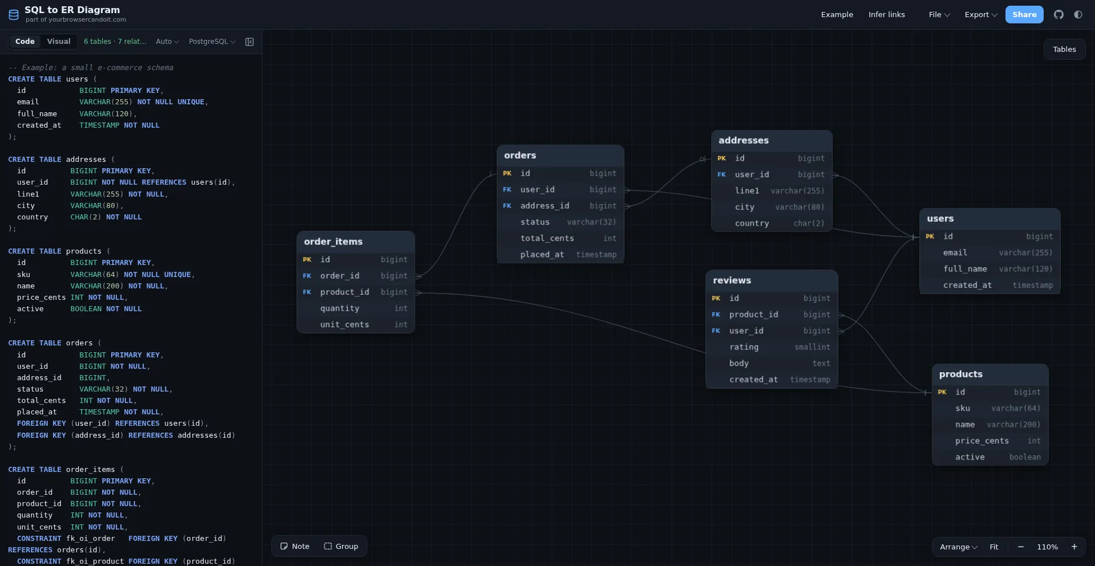The image size is (1095, 566).
Task: Click line1 row in addresses table
Action: click(772, 191)
